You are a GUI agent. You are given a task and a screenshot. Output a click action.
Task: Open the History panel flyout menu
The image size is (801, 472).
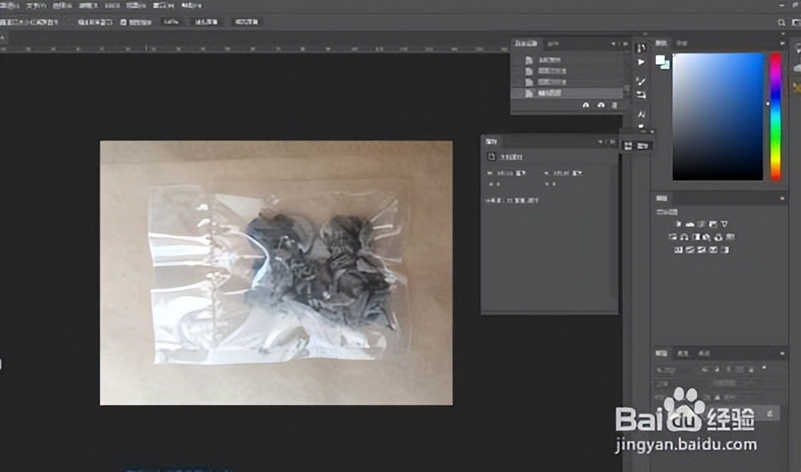pyautogui.click(x=626, y=43)
